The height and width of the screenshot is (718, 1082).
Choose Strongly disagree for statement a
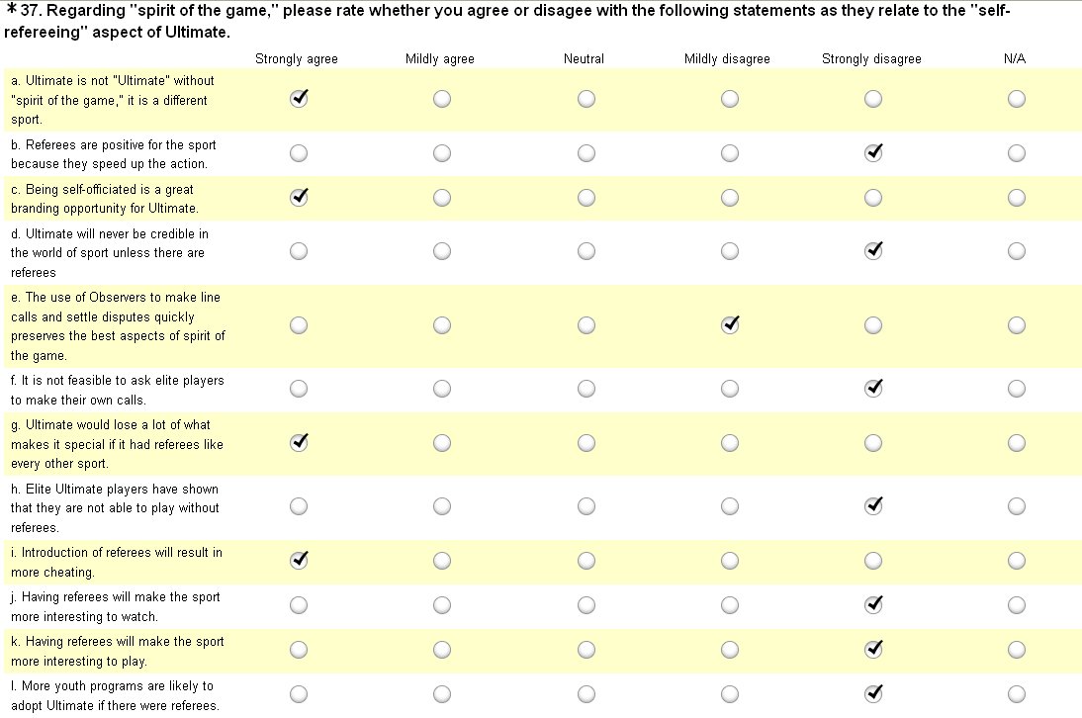click(x=872, y=99)
